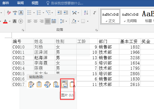Expand the Numbering library dropdown

click(x=43, y=13)
